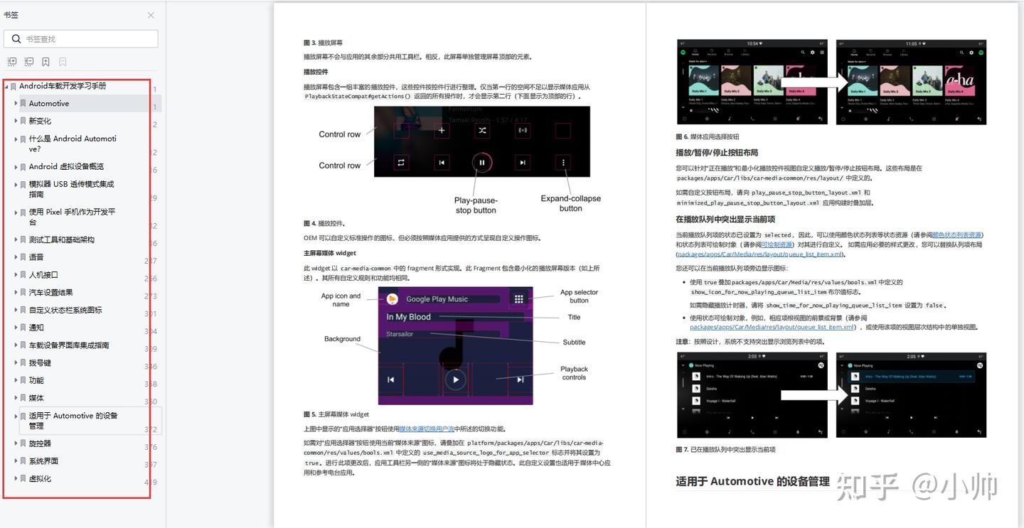This screenshot has width=1024, height=528.
Task: Close the bookmarks panel
Action: pos(149,15)
